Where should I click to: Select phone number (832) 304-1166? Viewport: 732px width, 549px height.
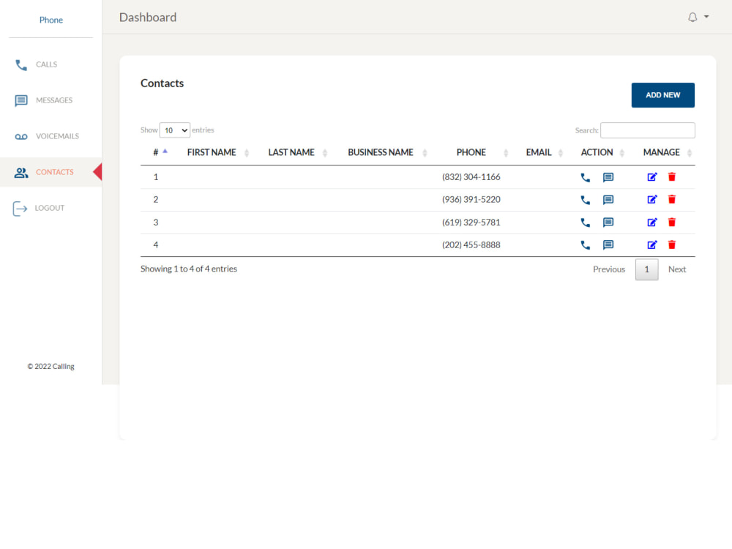coord(471,177)
